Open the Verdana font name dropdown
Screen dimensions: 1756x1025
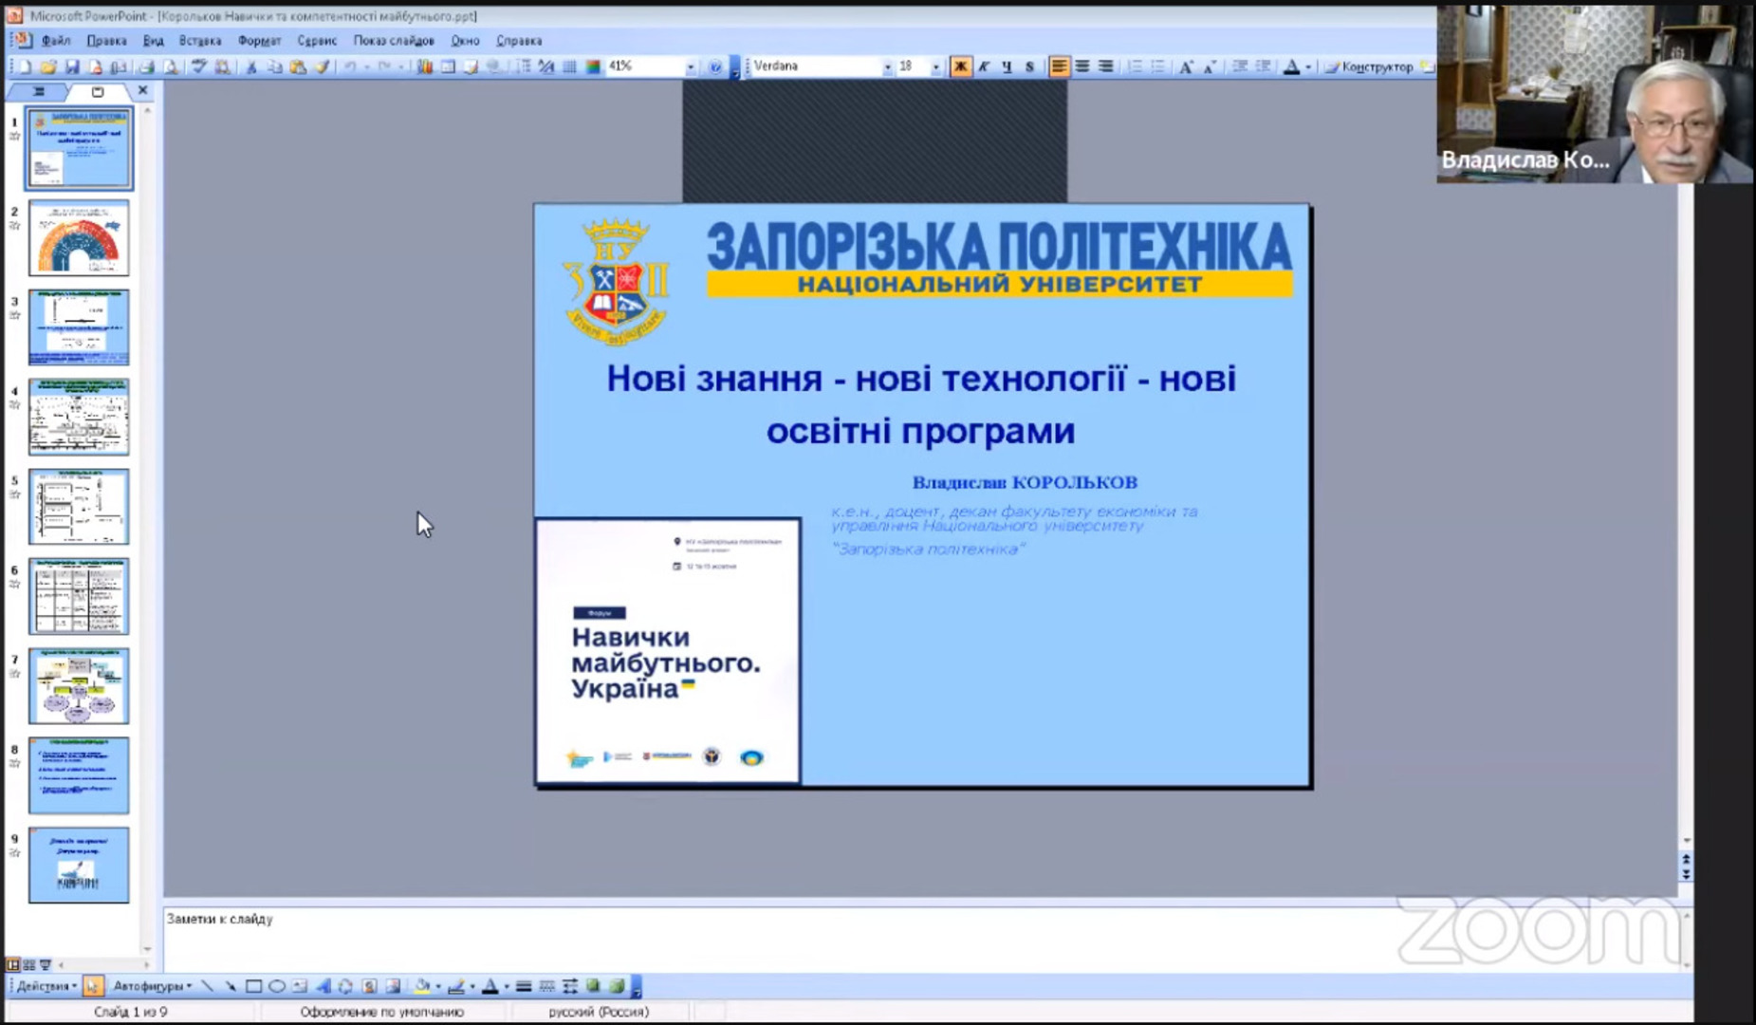coord(887,66)
